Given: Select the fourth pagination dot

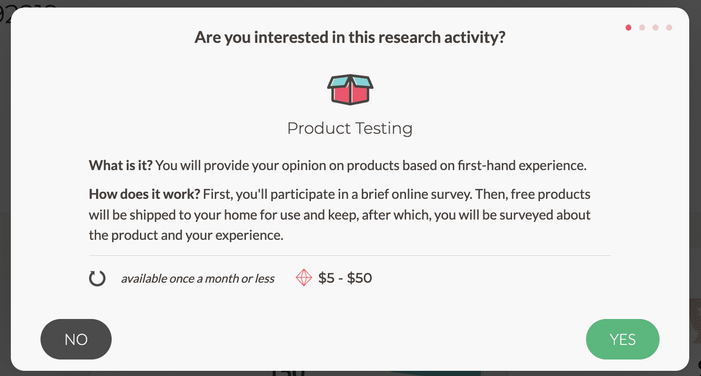Looking at the screenshot, I should [669, 27].
